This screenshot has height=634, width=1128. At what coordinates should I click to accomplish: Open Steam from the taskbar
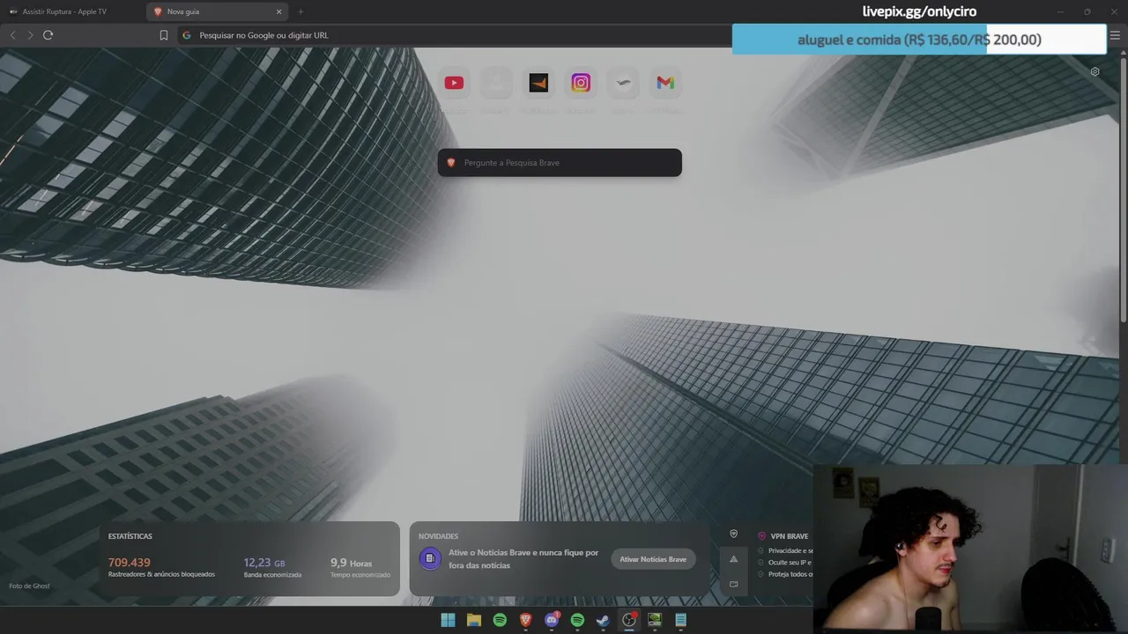coord(603,620)
